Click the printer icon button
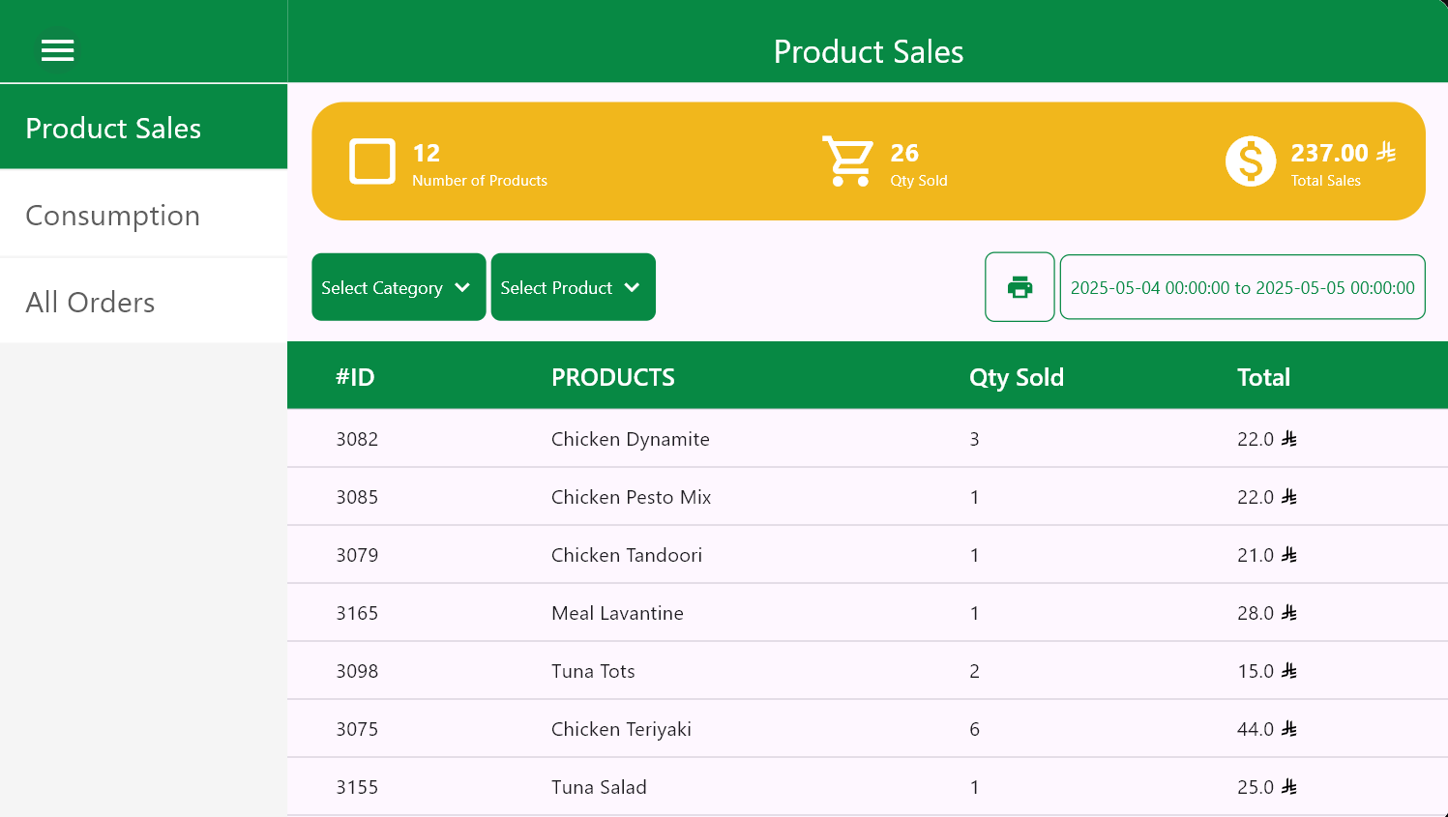This screenshot has height=817, width=1448. 1020,287
